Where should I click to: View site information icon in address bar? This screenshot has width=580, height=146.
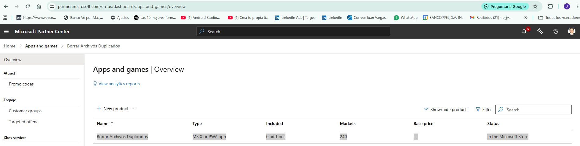coord(52,6)
